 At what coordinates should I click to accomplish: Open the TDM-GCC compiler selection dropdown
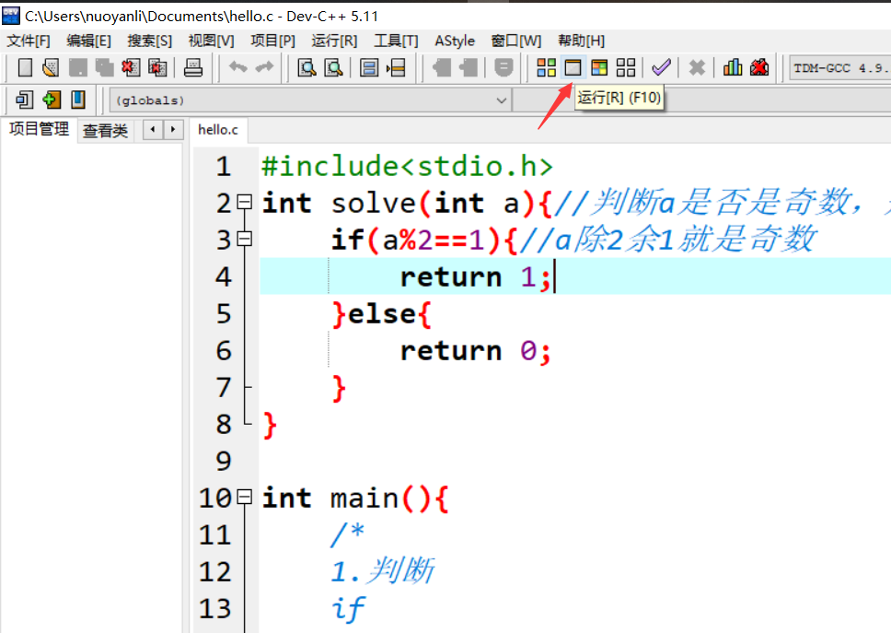click(x=839, y=67)
